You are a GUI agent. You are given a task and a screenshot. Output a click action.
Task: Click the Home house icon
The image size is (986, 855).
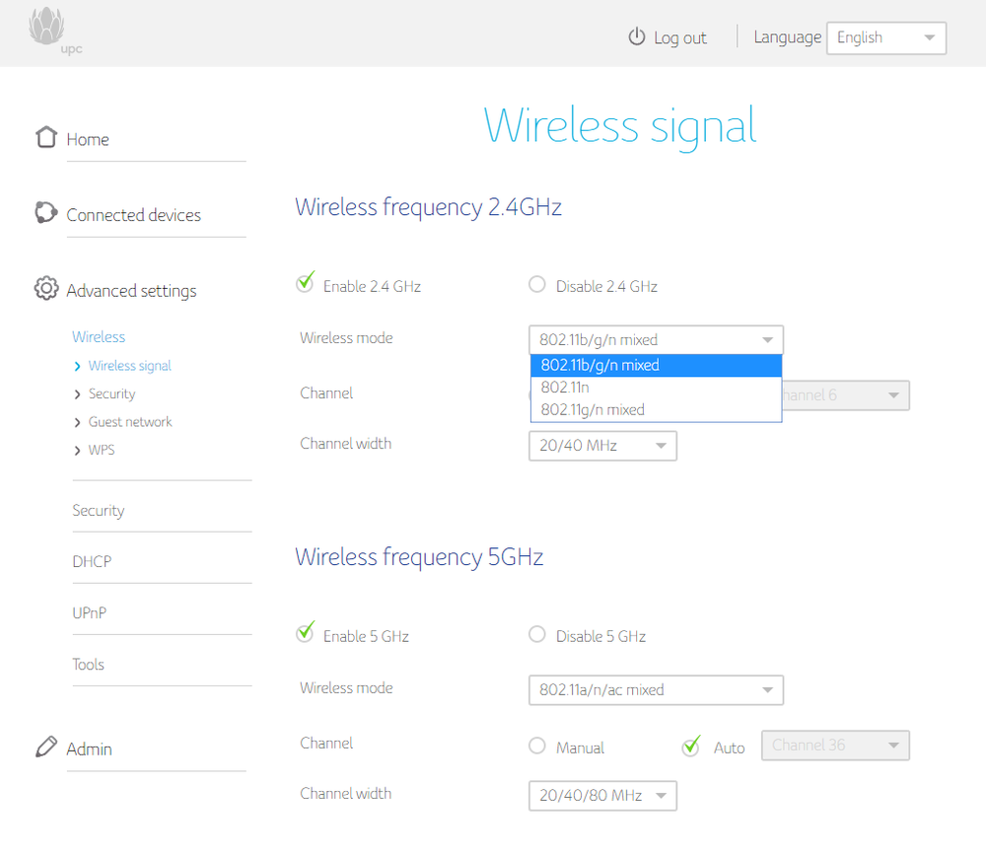(45, 137)
